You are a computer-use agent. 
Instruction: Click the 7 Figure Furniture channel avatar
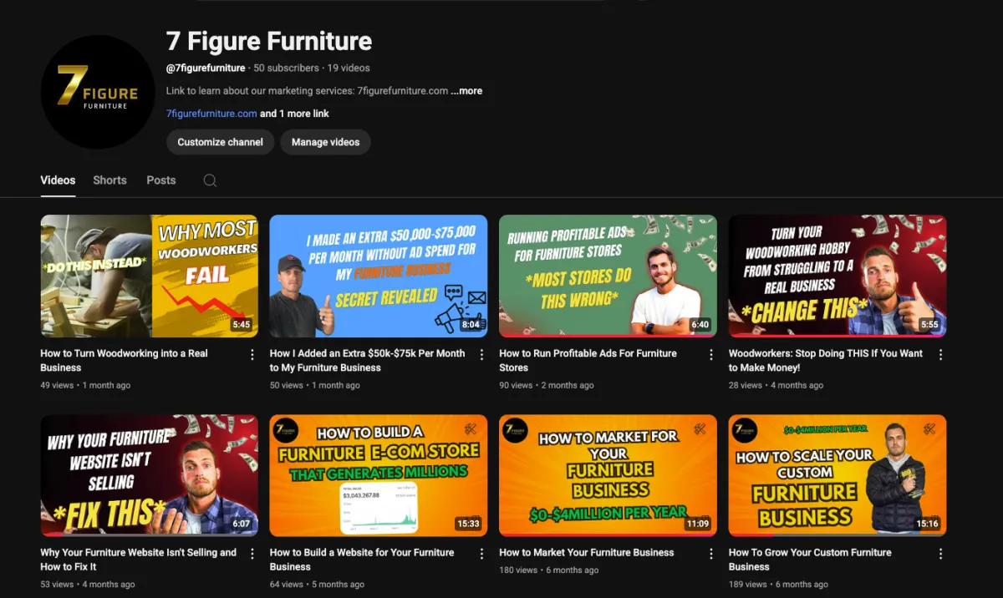click(98, 92)
